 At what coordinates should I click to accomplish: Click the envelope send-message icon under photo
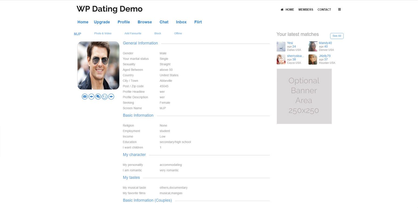click(x=85, y=96)
